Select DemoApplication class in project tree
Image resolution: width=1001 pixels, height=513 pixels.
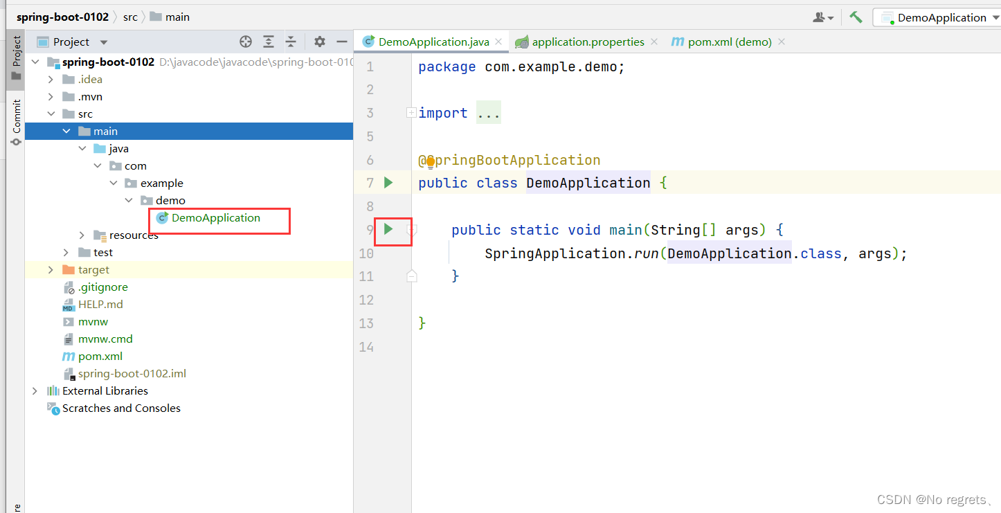[x=215, y=218]
